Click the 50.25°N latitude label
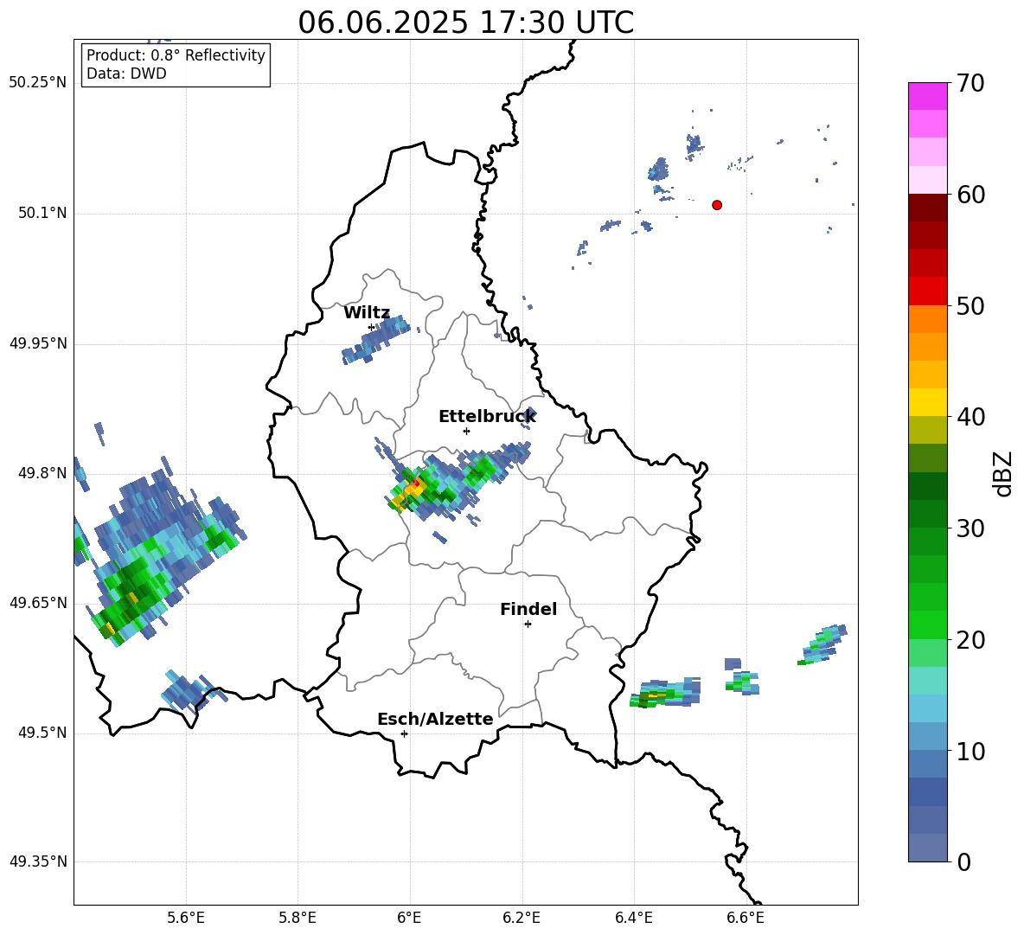 tap(38, 83)
